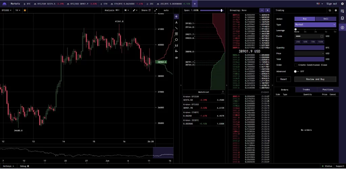Check the Create Conditional Close box
This screenshot has width=346, height=169.
point(296,65)
